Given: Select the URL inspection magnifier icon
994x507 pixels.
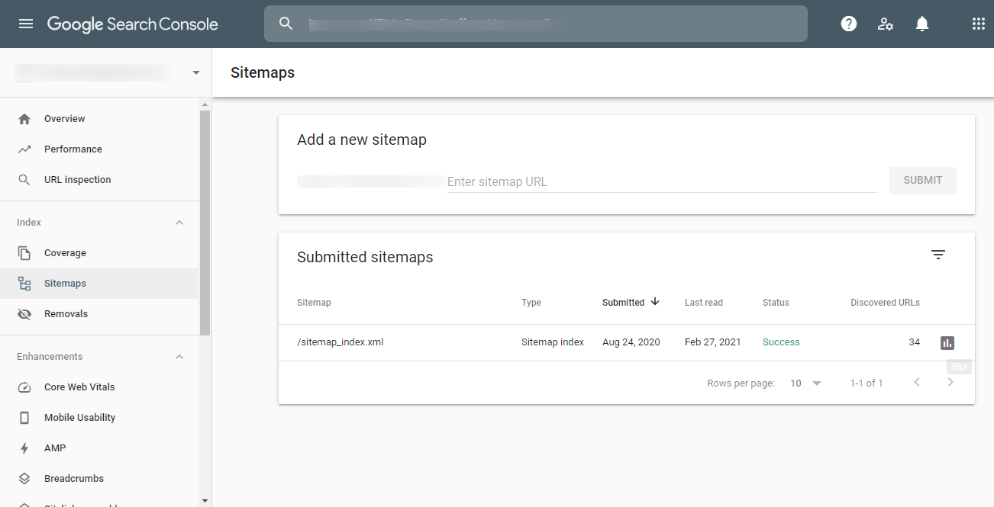Looking at the screenshot, I should tap(24, 179).
